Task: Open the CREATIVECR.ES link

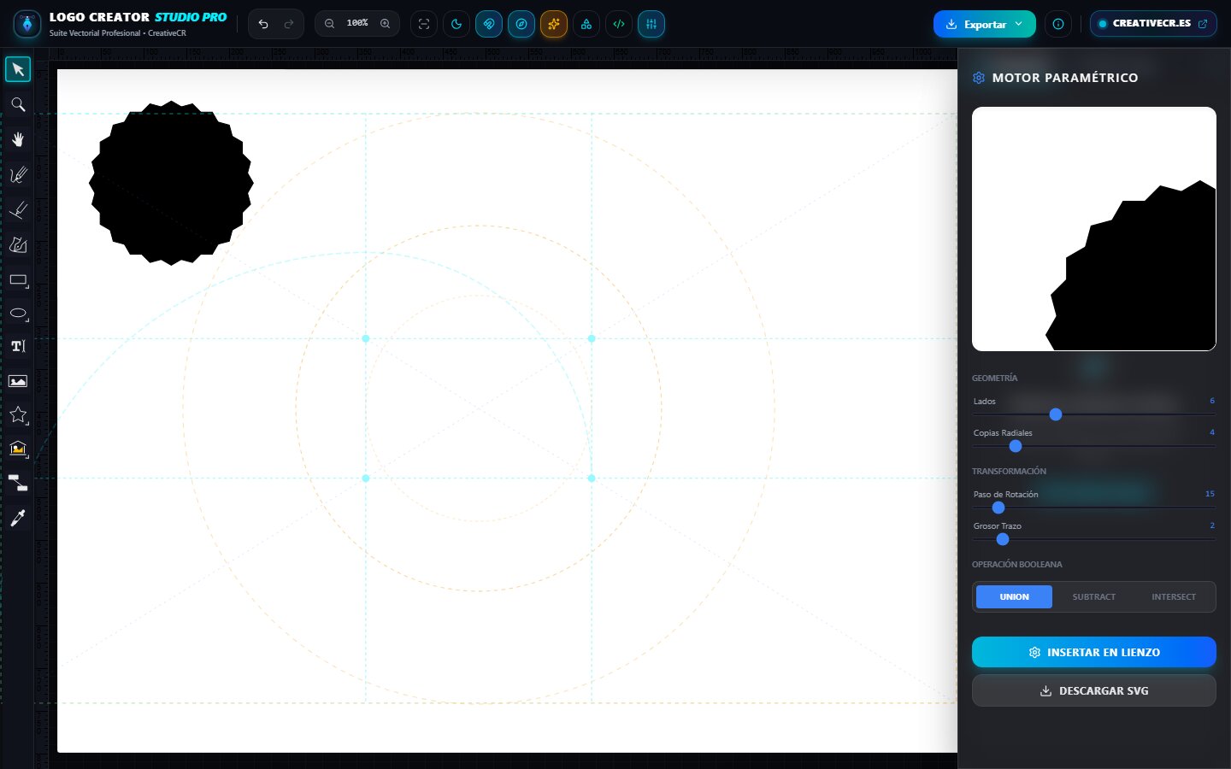Action: pyautogui.click(x=1153, y=24)
